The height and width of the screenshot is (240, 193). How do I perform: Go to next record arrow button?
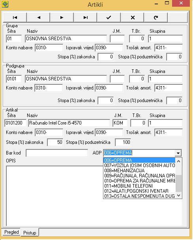click(62, 17)
